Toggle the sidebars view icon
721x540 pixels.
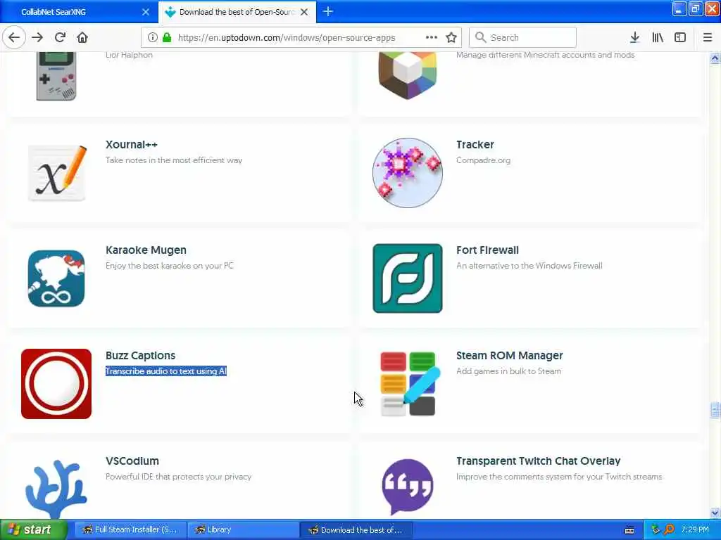pos(680,38)
